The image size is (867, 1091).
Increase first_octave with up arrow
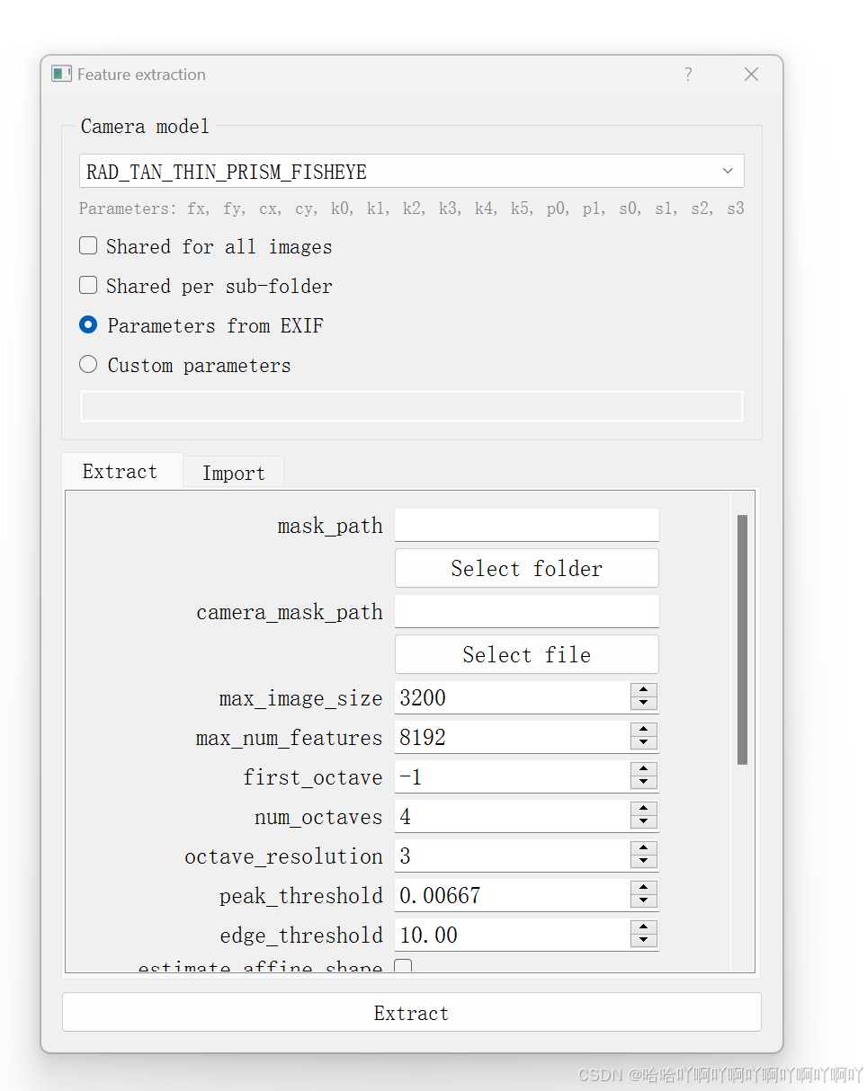(644, 769)
